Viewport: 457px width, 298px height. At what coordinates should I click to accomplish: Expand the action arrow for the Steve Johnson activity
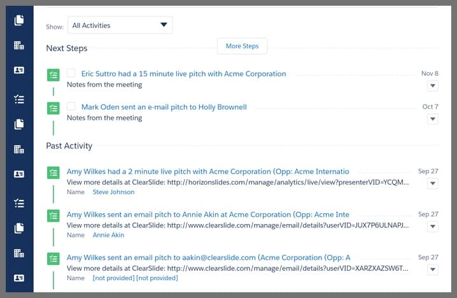click(x=433, y=183)
